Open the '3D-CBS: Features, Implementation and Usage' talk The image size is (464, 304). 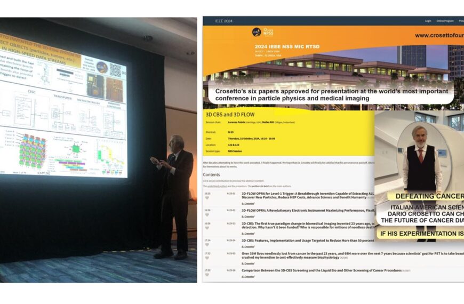(x=308, y=241)
